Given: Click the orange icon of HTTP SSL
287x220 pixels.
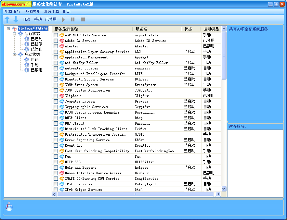Looking at the screenshot, I should coord(62,162).
